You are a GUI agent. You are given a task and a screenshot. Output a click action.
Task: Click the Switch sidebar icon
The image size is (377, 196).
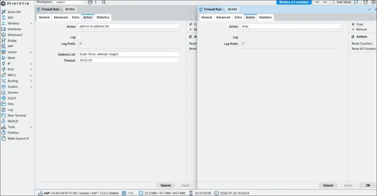4,52
